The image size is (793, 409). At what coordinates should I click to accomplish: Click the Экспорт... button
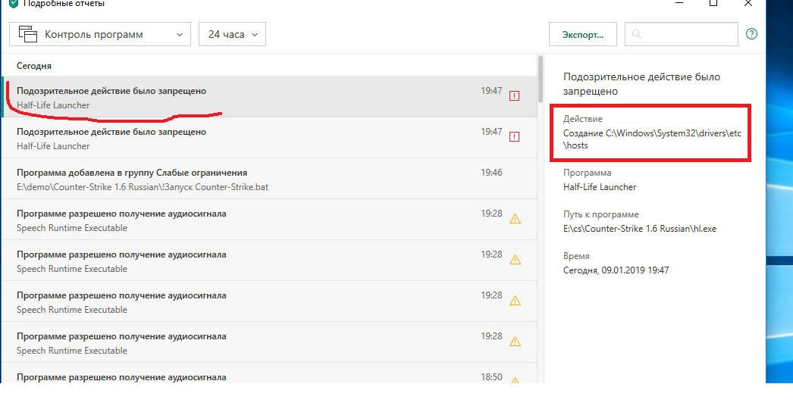[582, 34]
